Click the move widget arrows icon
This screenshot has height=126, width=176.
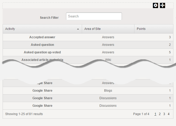163,5
